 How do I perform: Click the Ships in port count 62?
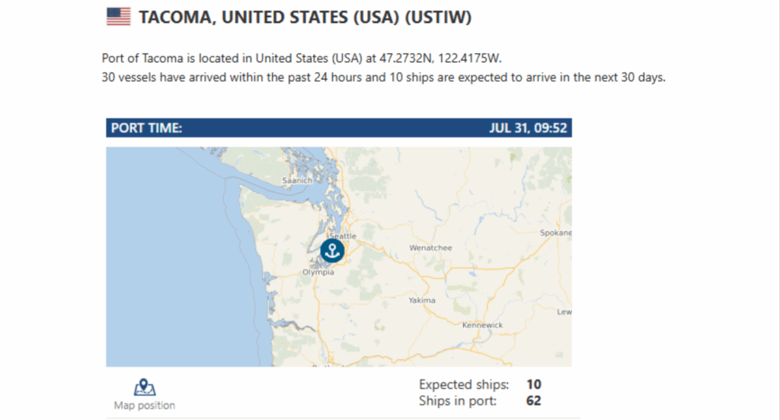(534, 401)
